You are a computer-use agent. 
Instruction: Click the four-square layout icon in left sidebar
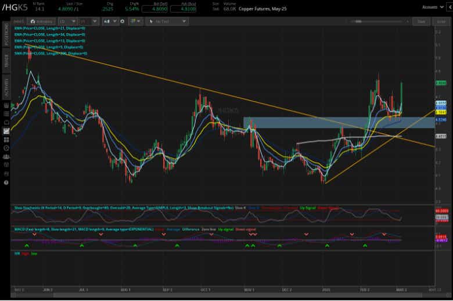[6, 139]
